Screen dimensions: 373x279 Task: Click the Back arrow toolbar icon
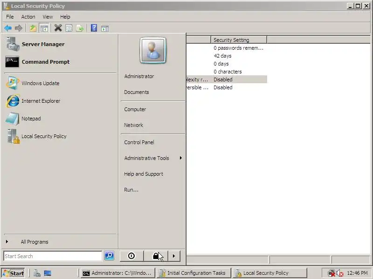click(x=8, y=28)
